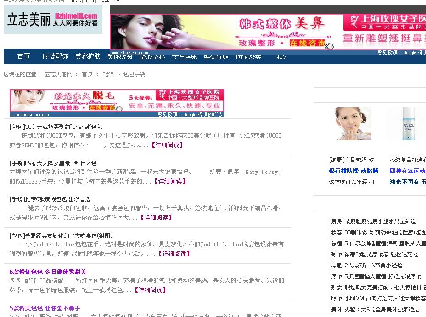Click 详细阅读 for the Chanel bag article
The image size is (426, 317).
[x=167, y=145]
